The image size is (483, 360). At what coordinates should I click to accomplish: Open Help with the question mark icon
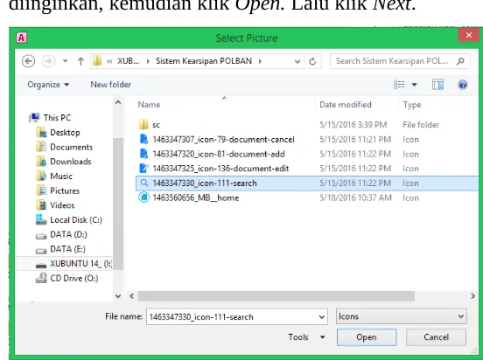coord(463,84)
